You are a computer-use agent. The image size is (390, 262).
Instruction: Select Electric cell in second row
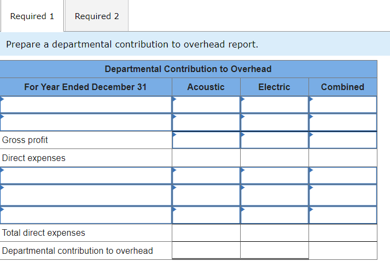274,122
